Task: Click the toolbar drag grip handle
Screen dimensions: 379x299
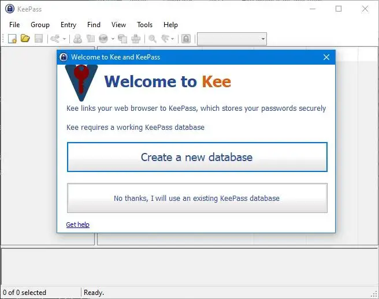Action: (x=3, y=39)
